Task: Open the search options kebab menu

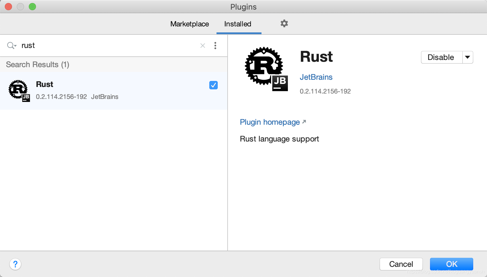Action: click(x=215, y=45)
